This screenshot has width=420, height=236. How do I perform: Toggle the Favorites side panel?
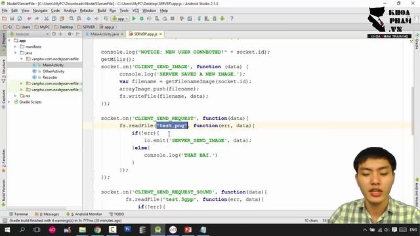tap(3, 161)
